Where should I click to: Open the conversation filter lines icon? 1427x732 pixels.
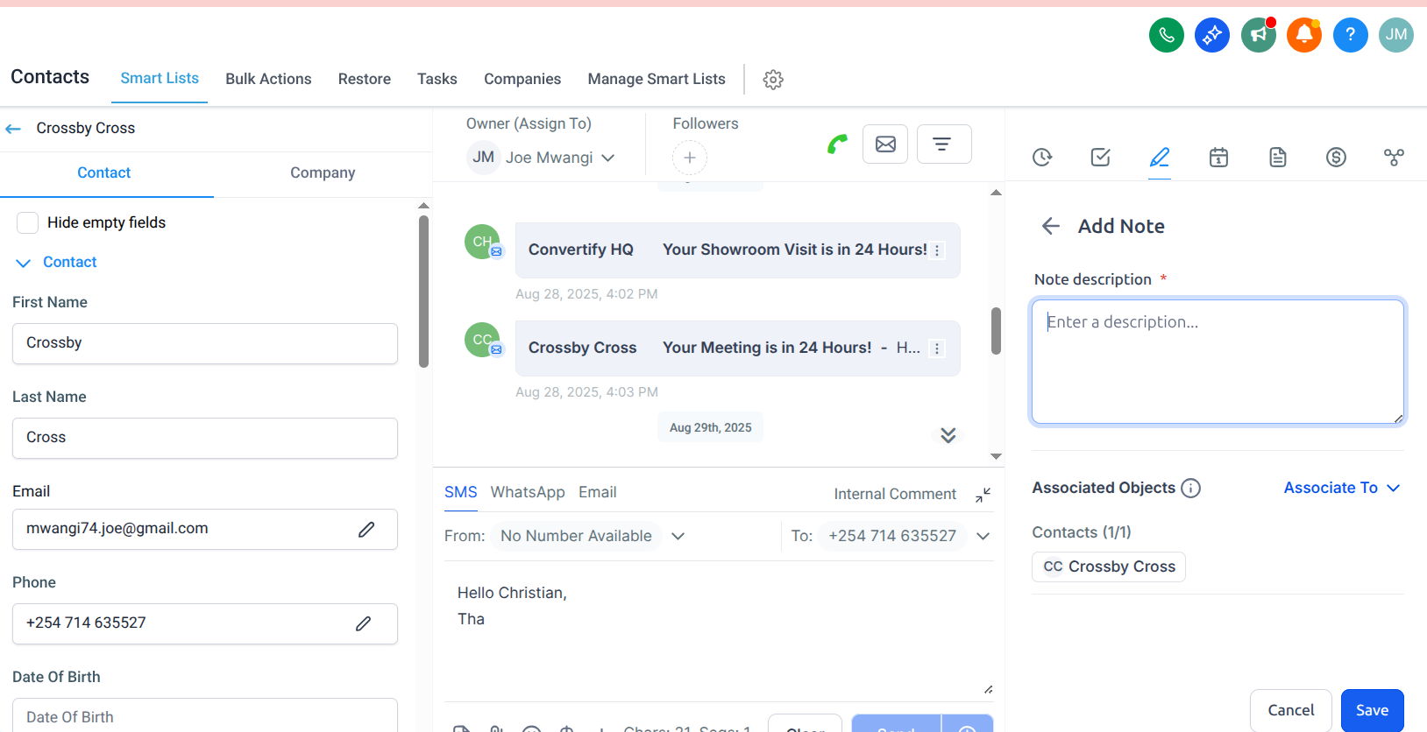click(x=944, y=144)
